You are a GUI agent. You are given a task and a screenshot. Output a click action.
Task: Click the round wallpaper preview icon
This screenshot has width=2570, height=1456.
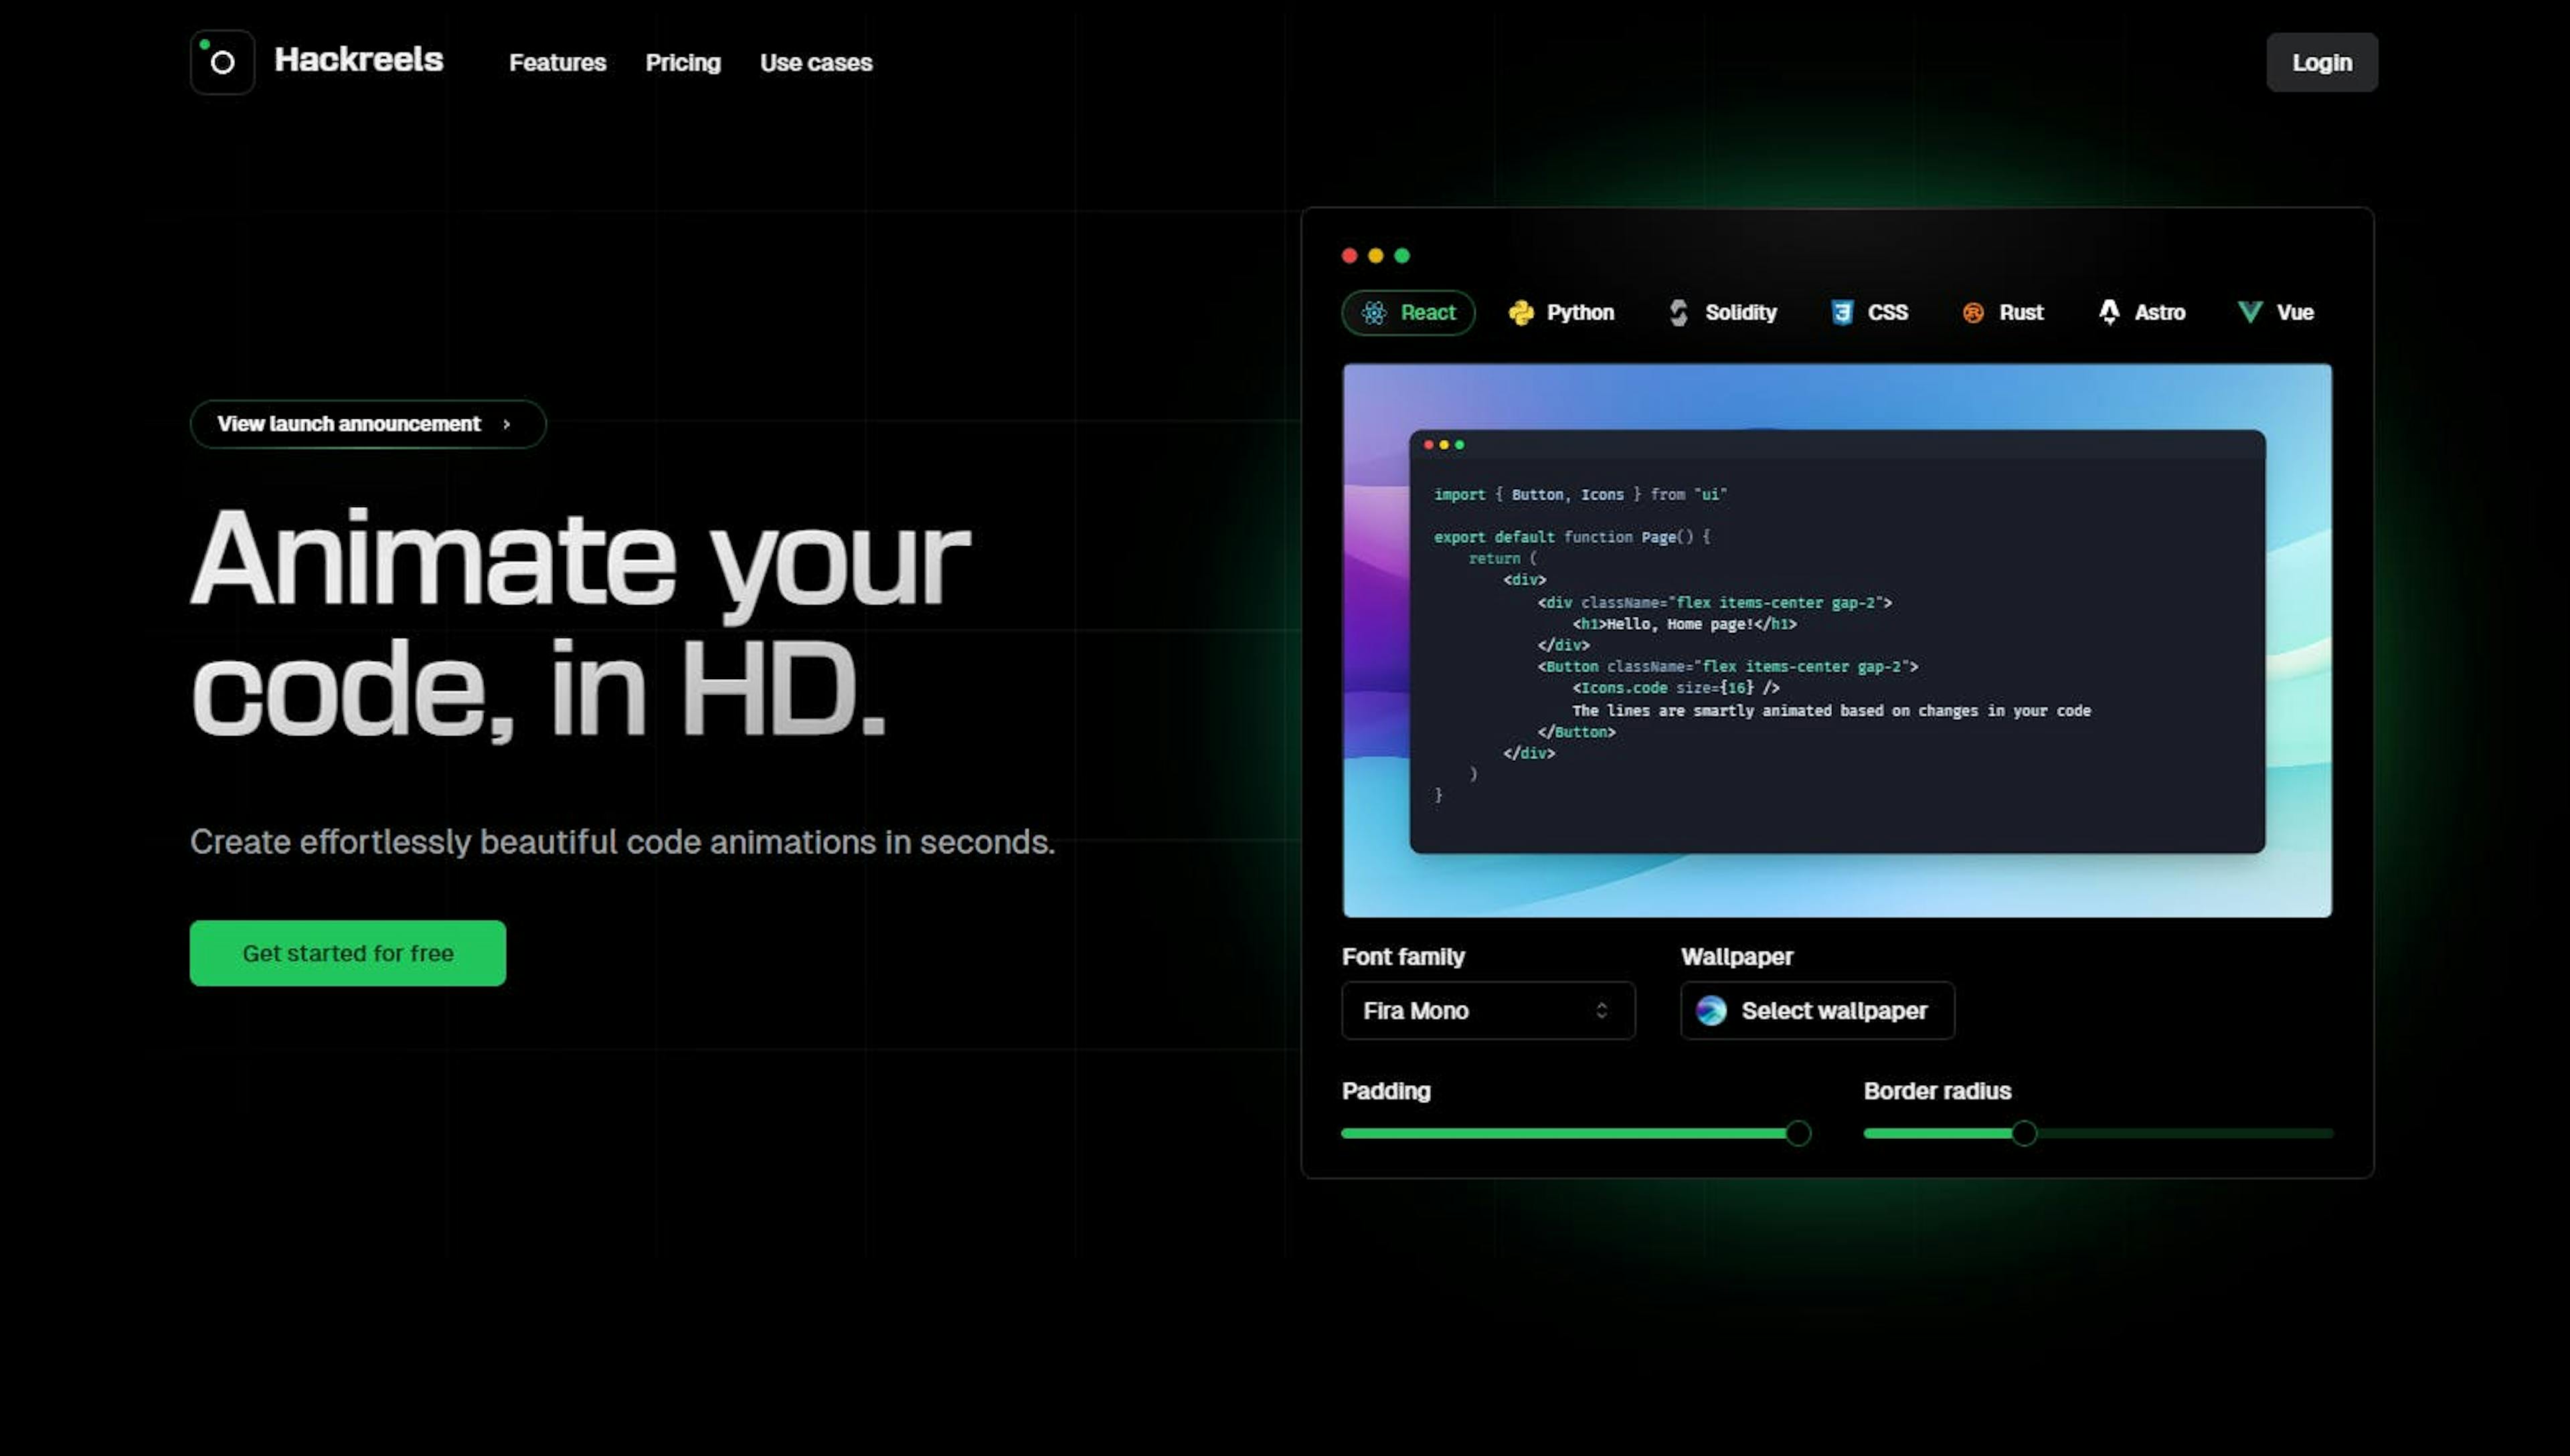1711,1011
